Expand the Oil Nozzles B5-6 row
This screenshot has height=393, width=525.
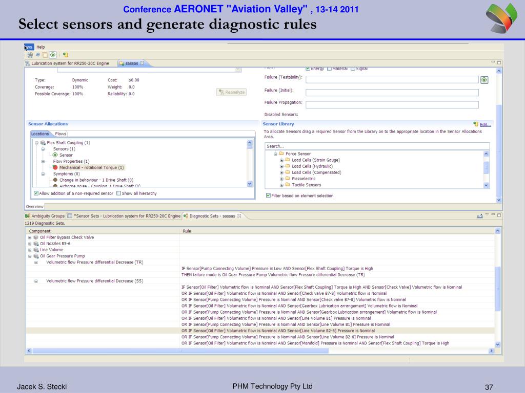click(x=30, y=244)
